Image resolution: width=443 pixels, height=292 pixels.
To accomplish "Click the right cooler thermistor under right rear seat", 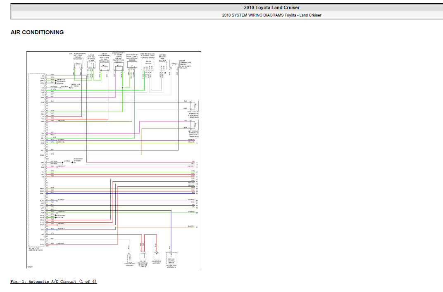I will (x=194, y=106).
